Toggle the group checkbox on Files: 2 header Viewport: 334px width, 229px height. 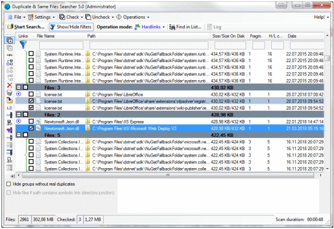tap(25, 115)
